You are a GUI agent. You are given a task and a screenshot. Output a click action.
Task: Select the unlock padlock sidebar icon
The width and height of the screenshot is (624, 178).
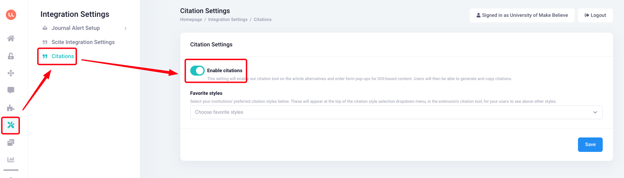pos(11,56)
